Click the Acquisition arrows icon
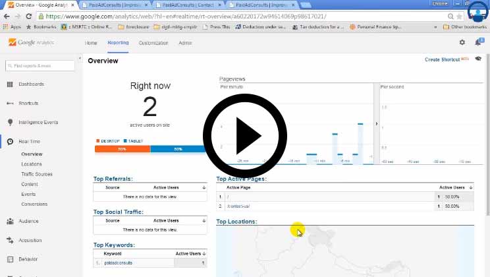This screenshot has height=277, width=490. point(10,241)
